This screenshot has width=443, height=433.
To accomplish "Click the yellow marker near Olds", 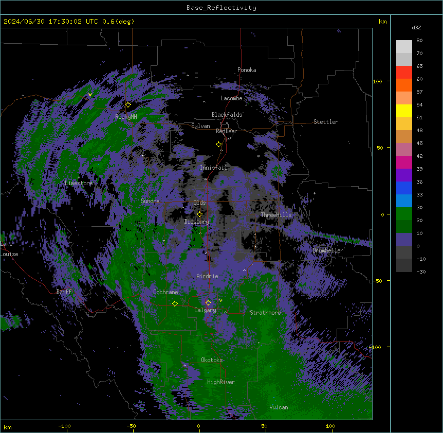I will (199, 214).
